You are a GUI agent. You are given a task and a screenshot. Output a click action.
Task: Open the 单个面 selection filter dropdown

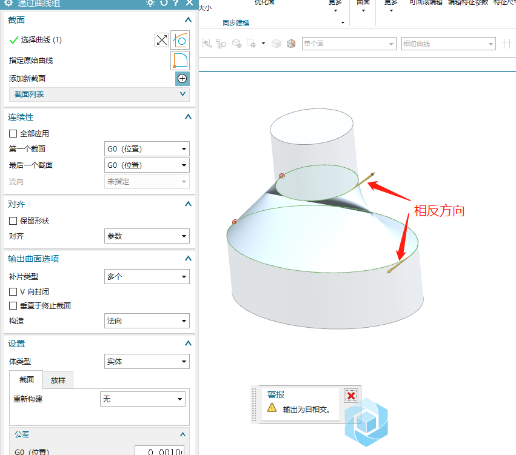pyautogui.click(x=349, y=44)
